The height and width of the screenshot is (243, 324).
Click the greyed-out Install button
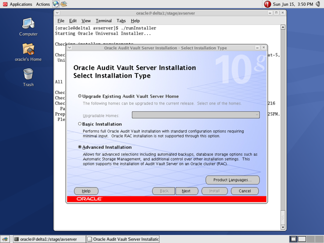[215, 191]
